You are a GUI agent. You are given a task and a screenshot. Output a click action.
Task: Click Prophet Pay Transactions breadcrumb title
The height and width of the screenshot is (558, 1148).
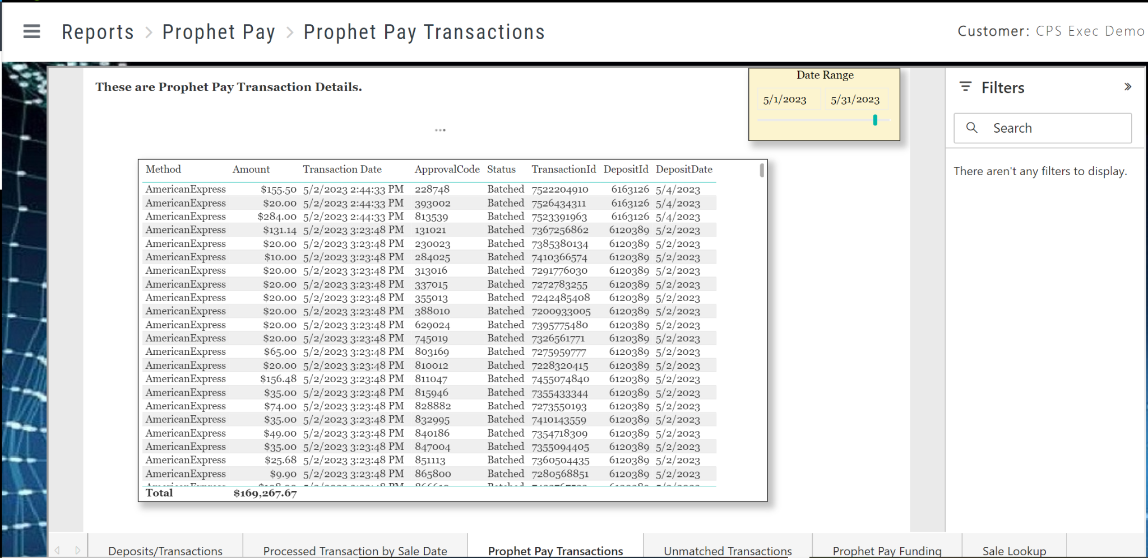[424, 32]
